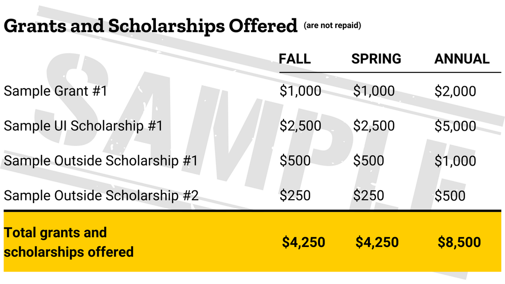Click Outside Scholarship #1 annual amount $1,000

(455, 161)
